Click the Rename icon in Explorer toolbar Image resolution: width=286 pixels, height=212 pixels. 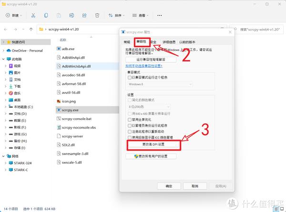[x=71, y=16]
